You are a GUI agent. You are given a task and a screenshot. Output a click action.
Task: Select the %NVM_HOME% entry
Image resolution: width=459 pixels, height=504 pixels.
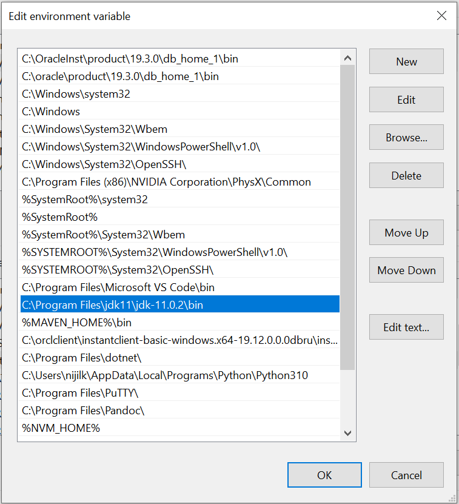pos(61,428)
